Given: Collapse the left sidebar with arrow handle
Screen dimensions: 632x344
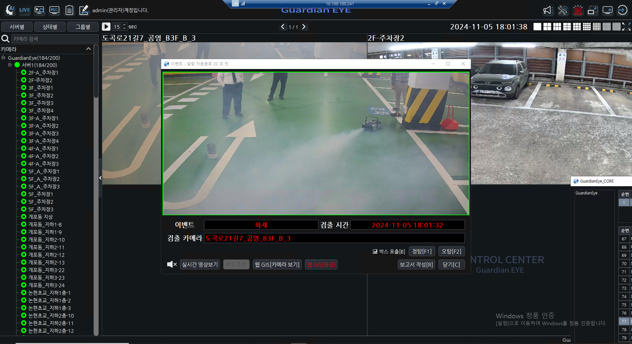Looking at the screenshot, I should (100, 178).
